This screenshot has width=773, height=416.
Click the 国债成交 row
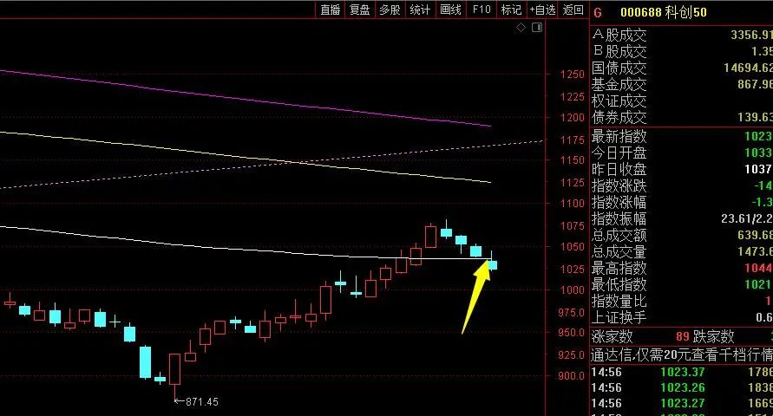682,68
